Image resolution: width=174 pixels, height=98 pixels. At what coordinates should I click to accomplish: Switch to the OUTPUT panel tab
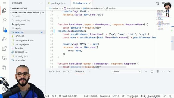[x=67, y=71]
